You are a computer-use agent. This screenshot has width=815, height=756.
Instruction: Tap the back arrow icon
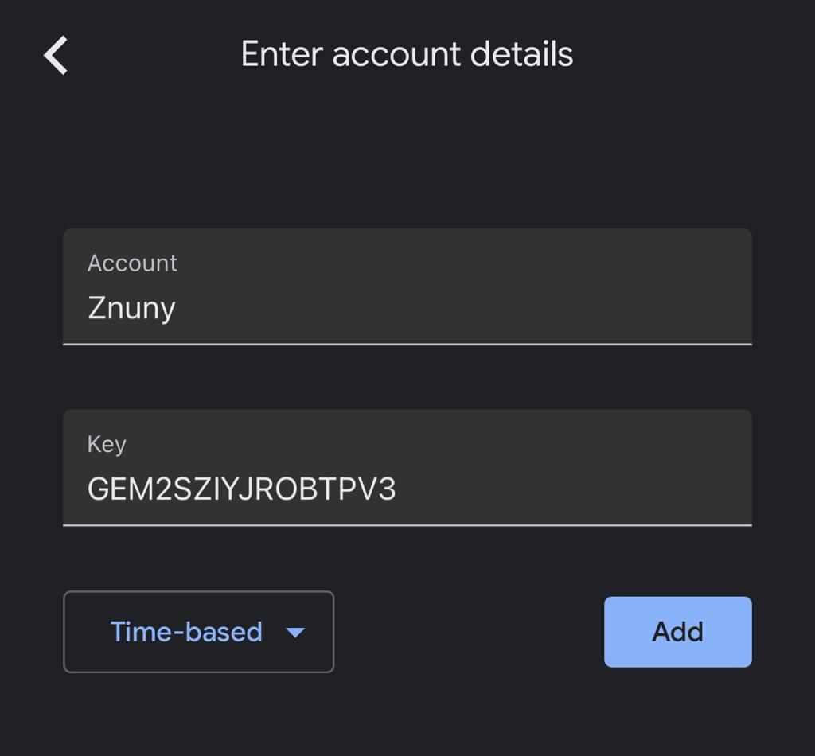(56, 56)
